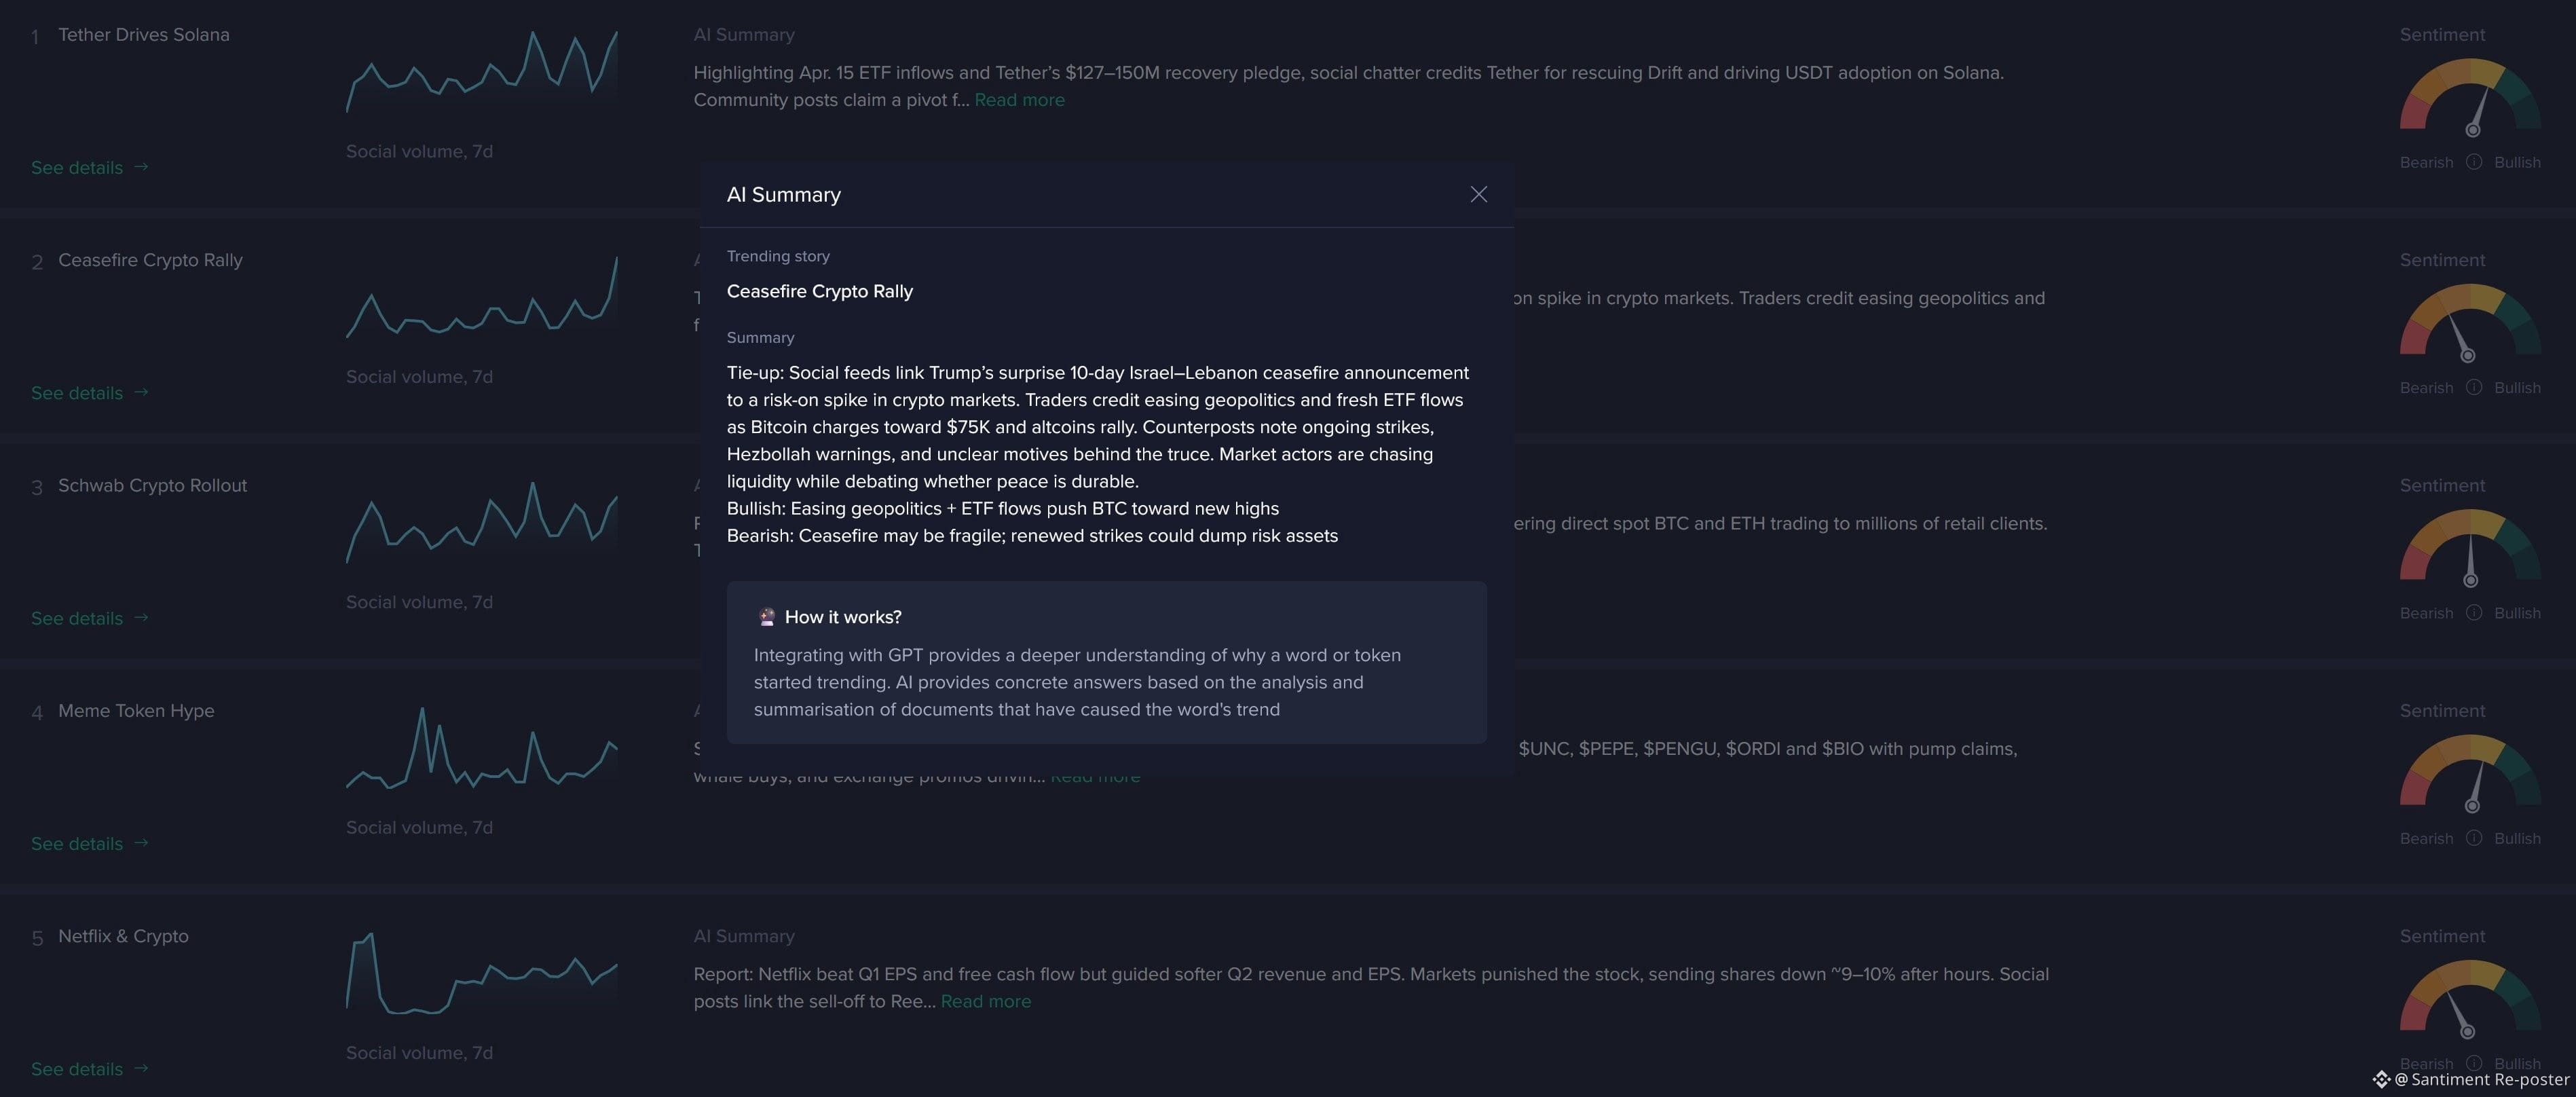
Task: Click info icon under Schwab Crypto Rollout sentiment
Action: click(2473, 613)
